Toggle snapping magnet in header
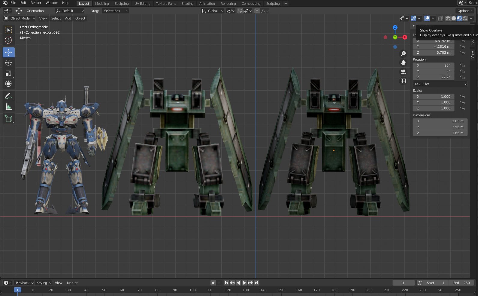This screenshot has width=478, height=296. tap(240, 11)
